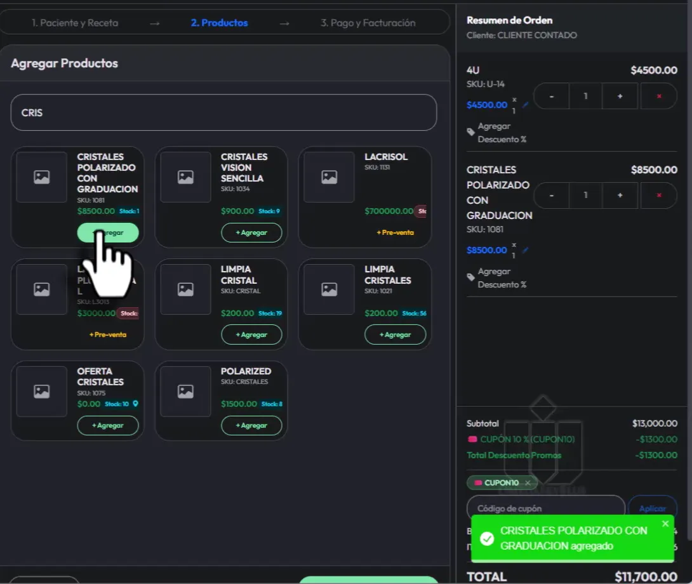Remove the CUPON10 coupon tag
Image resolution: width=692 pixels, height=584 pixels.
[528, 483]
